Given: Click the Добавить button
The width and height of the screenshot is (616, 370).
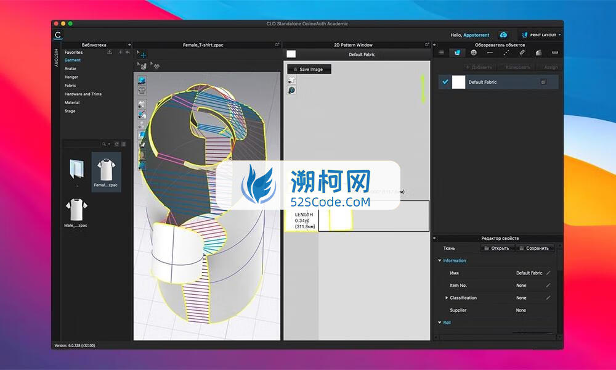Looking at the screenshot, I should point(479,67).
